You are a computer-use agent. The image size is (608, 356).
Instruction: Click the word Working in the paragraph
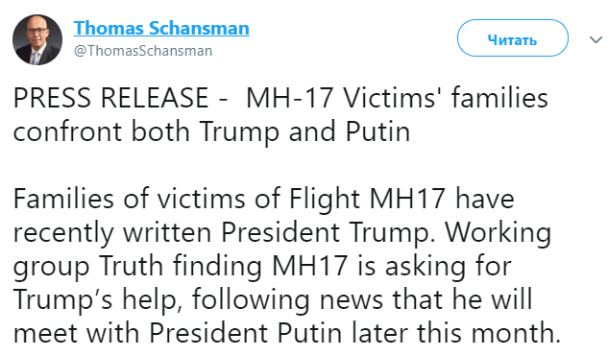(498, 233)
